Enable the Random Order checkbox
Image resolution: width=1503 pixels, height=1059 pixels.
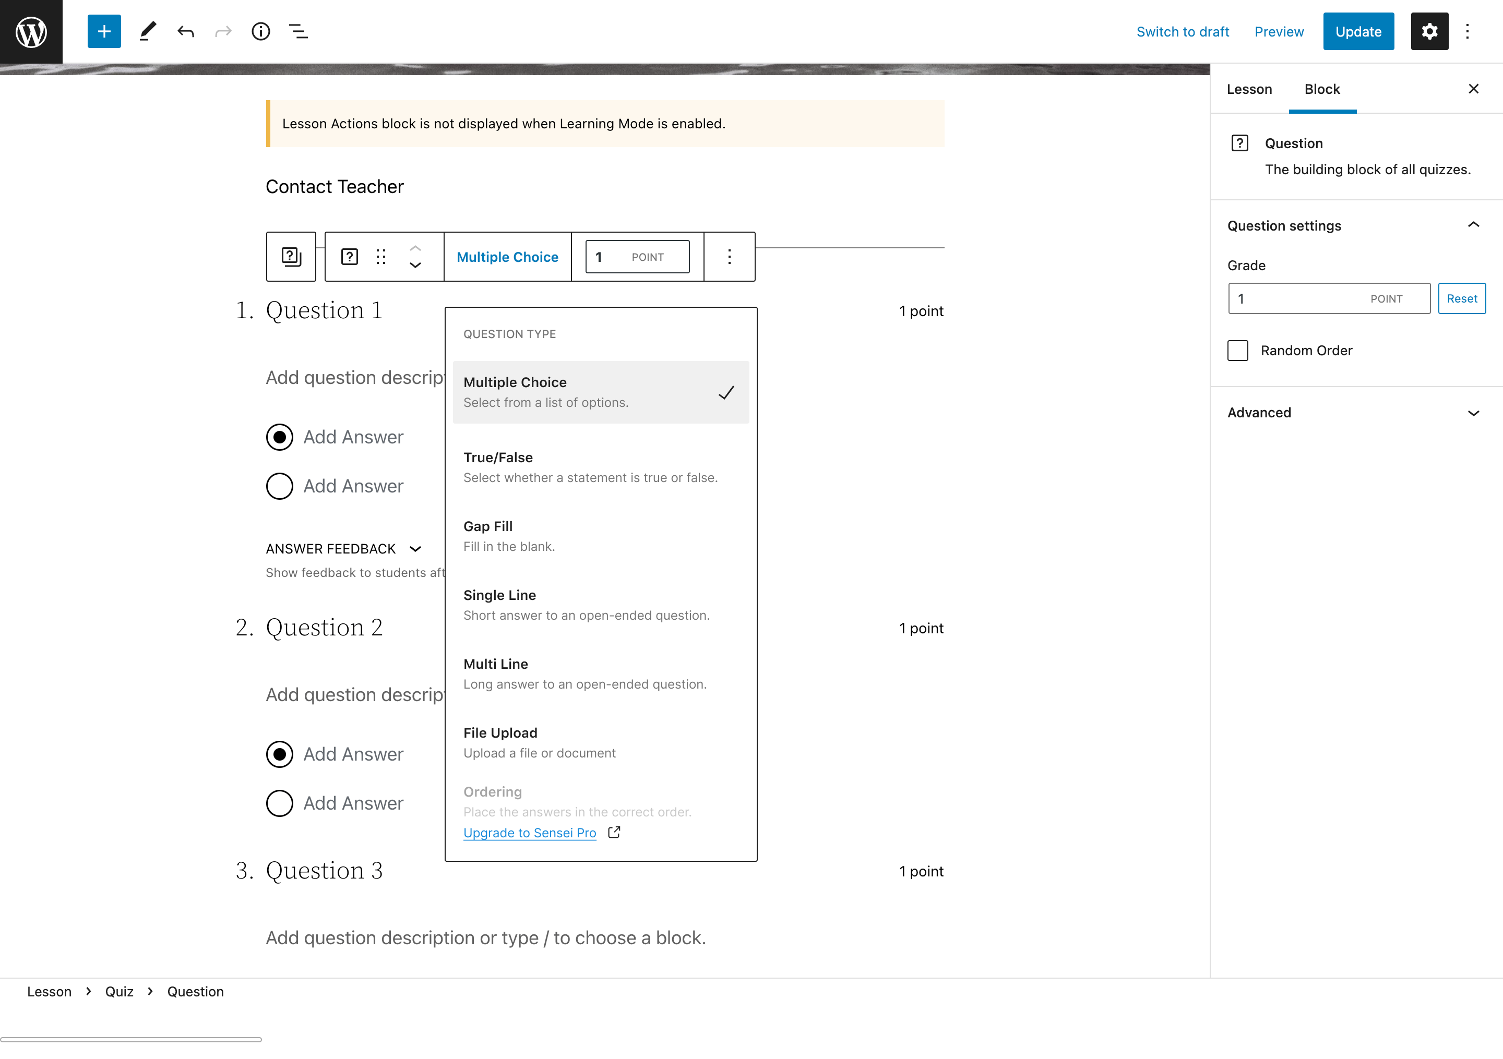coord(1238,350)
